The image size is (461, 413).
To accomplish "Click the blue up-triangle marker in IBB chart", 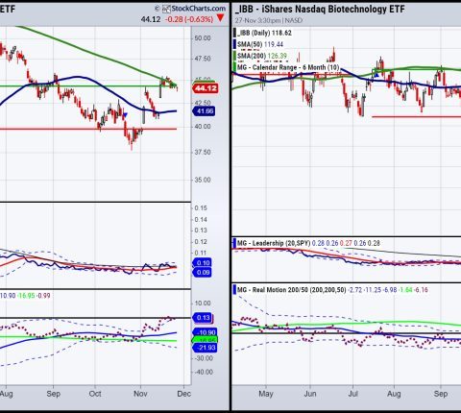I will point(376,75).
